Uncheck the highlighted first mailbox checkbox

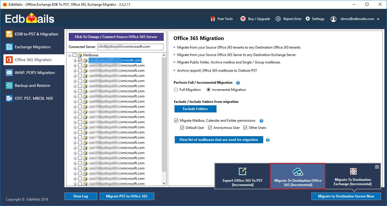coord(80,60)
